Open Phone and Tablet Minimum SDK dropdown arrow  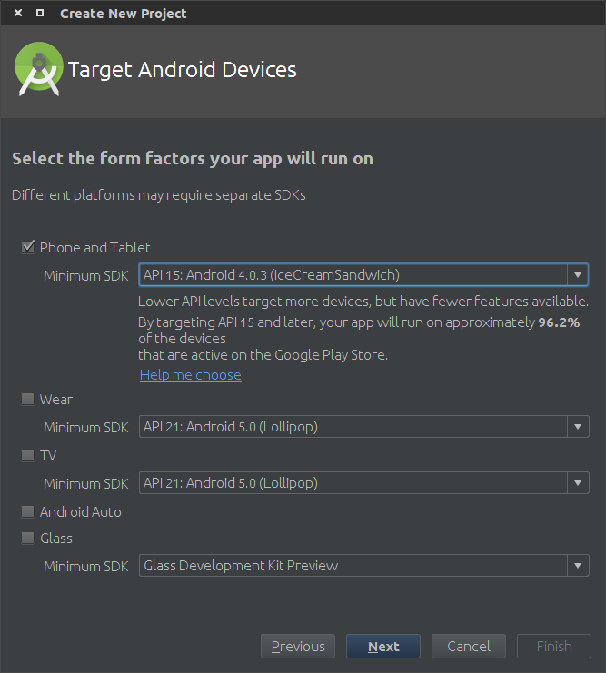coord(578,274)
